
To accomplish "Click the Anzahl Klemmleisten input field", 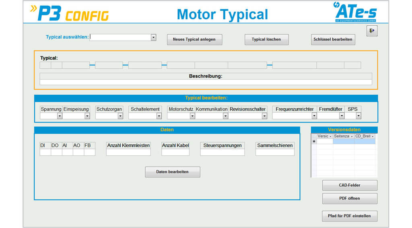I will (128, 153).
